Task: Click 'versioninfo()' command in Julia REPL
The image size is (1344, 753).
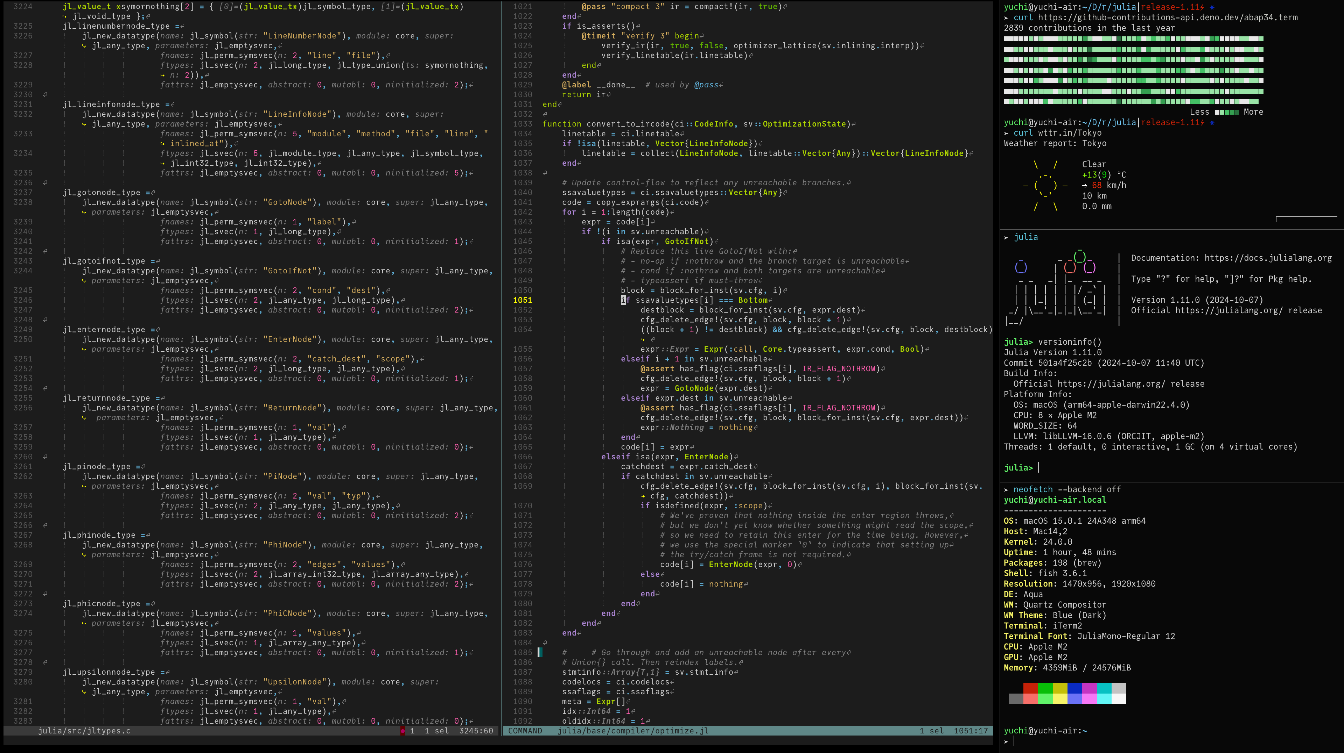Action: point(1070,342)
